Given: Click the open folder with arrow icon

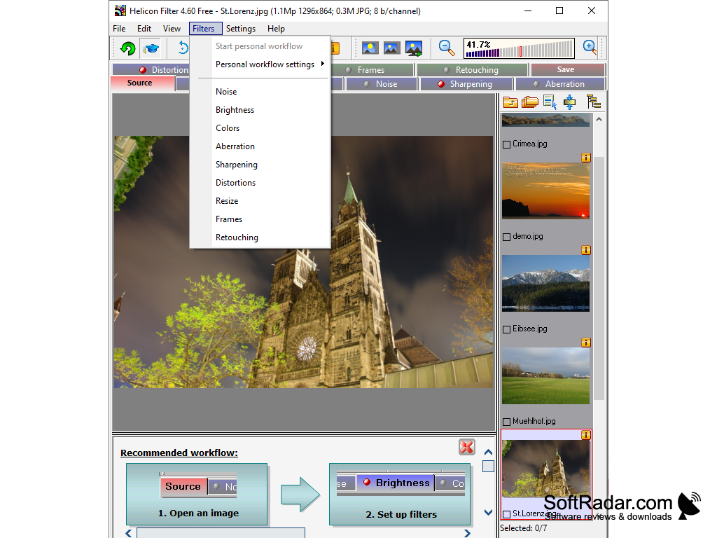Looking at the screenshot, I should (x=510, y=102).
